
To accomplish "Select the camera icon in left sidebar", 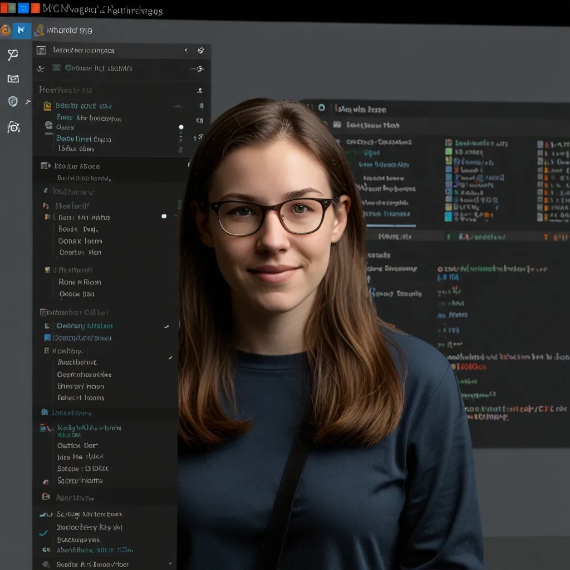I will (x=13, y=127).
